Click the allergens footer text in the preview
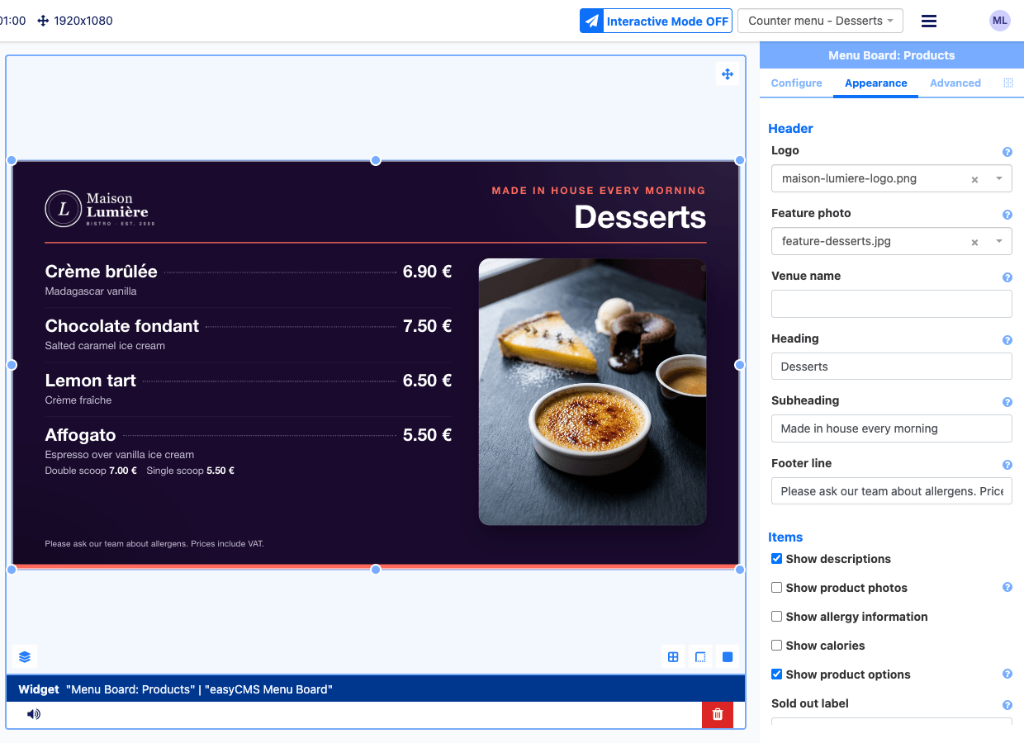The width and height of the screenshot is (1024, 743). click(154, 544)
